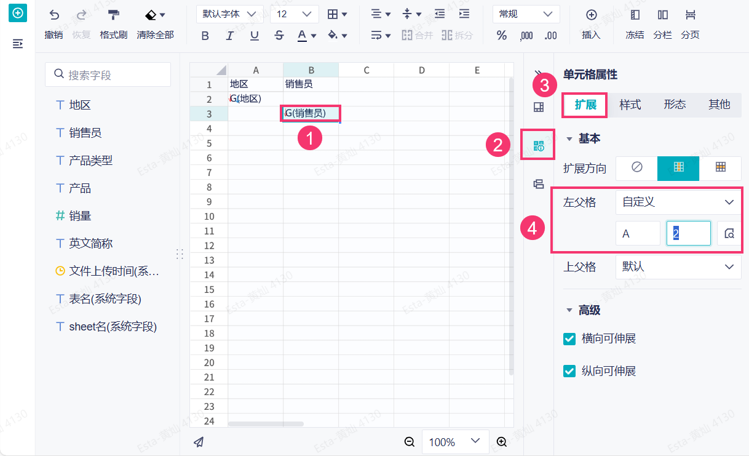This screenshot has height=456, width=749.
Task: Toggle strikethrough formatting
Action: pyautogui.click(x=279, y=36)
